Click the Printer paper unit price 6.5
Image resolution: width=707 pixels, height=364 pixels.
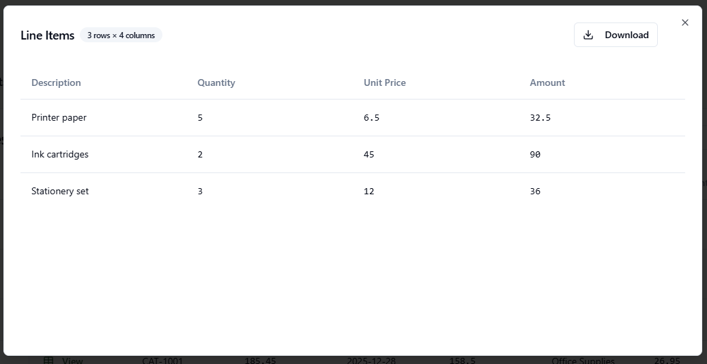[x=371, y=117]
